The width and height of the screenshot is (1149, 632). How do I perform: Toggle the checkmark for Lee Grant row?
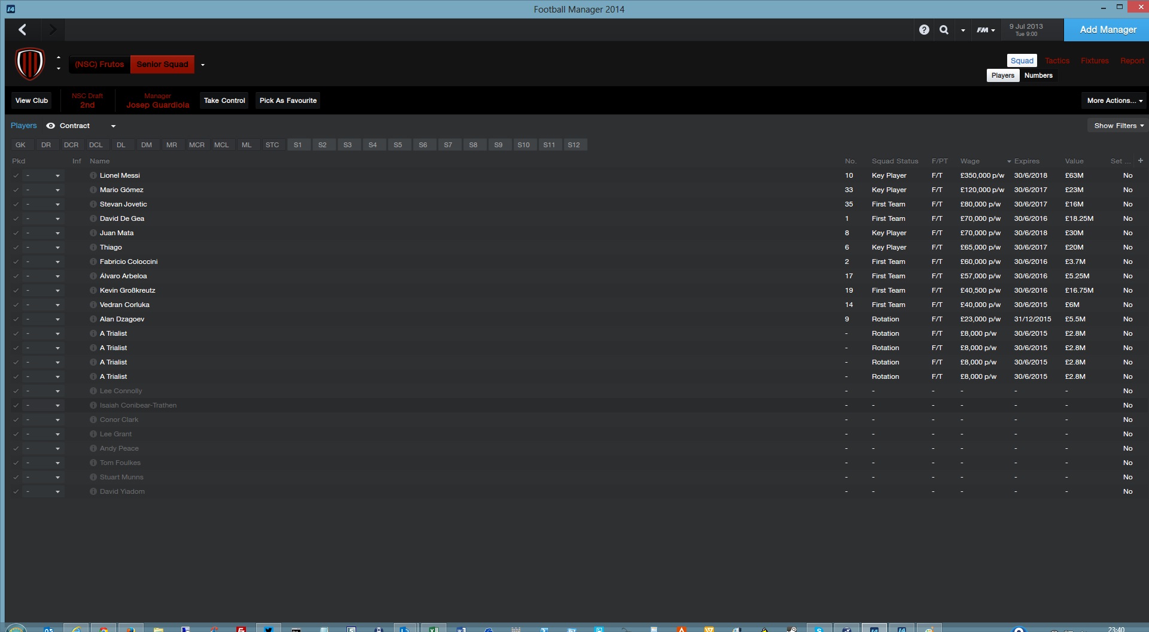tap(16, 434)
